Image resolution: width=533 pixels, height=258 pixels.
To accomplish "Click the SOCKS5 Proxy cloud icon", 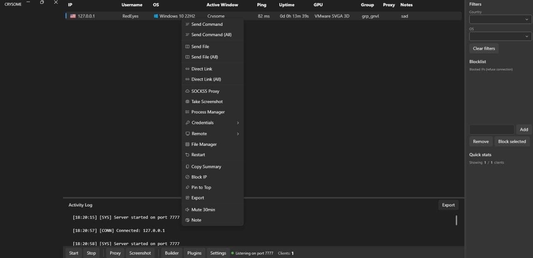I will (187, 91).
